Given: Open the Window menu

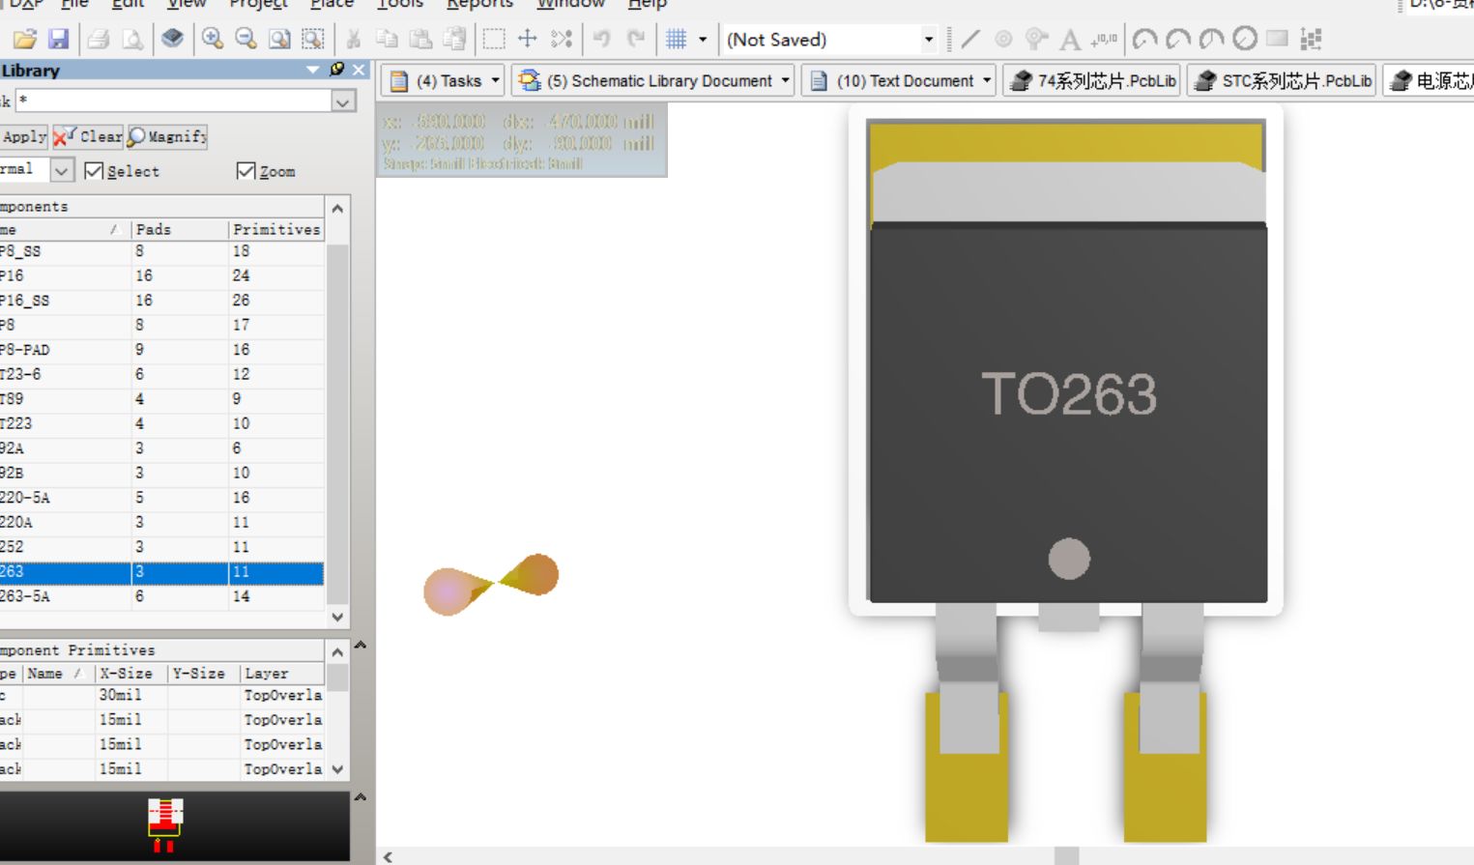Looking at the screenshot, I should [570, 4].
